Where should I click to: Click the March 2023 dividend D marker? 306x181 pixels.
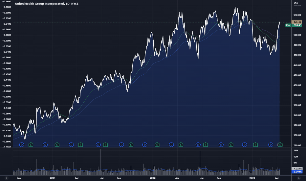[271, 145]
